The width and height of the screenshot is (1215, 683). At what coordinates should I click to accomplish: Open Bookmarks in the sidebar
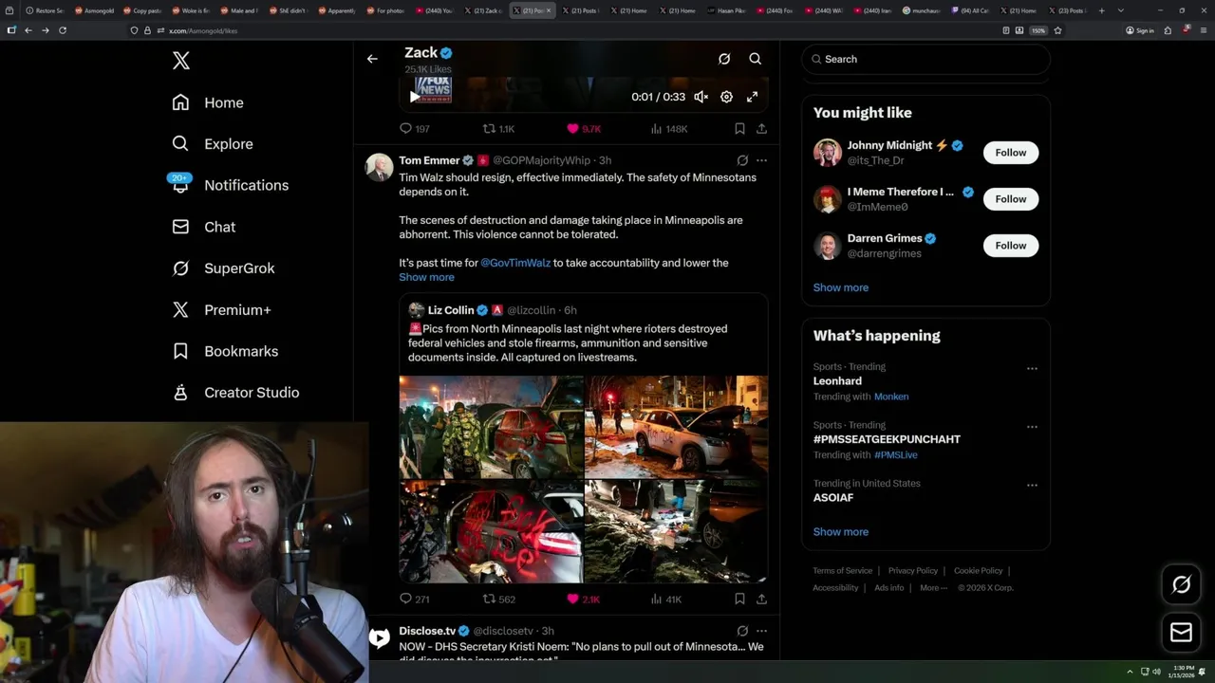point(225,351)
